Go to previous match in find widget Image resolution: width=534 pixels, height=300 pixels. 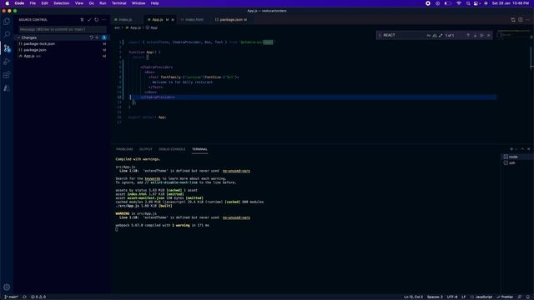tap(468, 35)
